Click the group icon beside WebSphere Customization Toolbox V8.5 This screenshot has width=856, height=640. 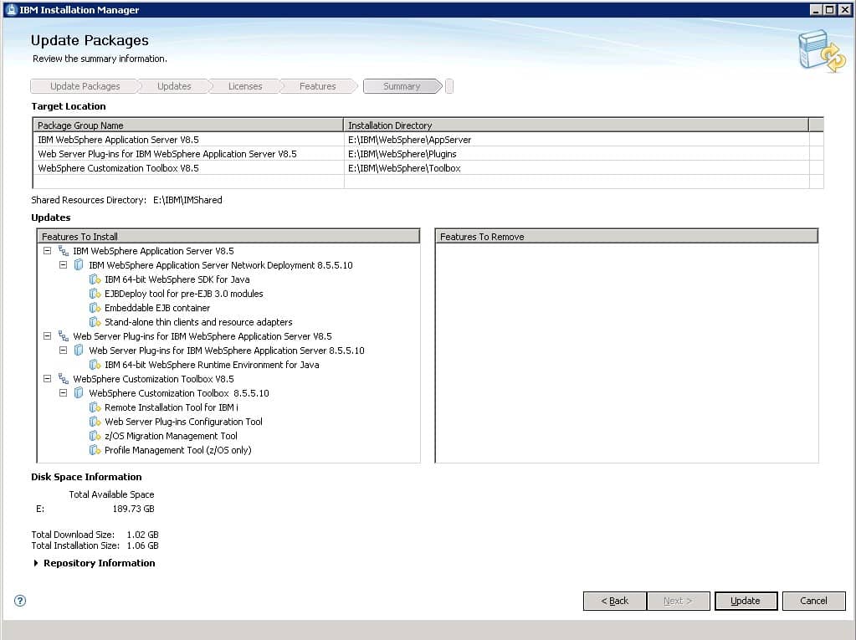(x=64, y=379)
